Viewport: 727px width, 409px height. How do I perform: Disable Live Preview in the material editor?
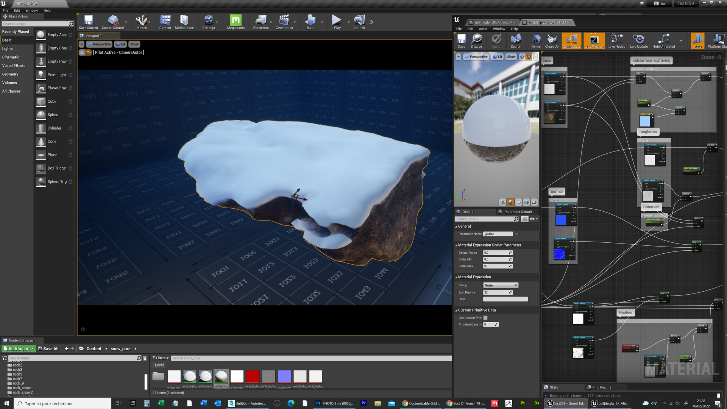[594, 40]
